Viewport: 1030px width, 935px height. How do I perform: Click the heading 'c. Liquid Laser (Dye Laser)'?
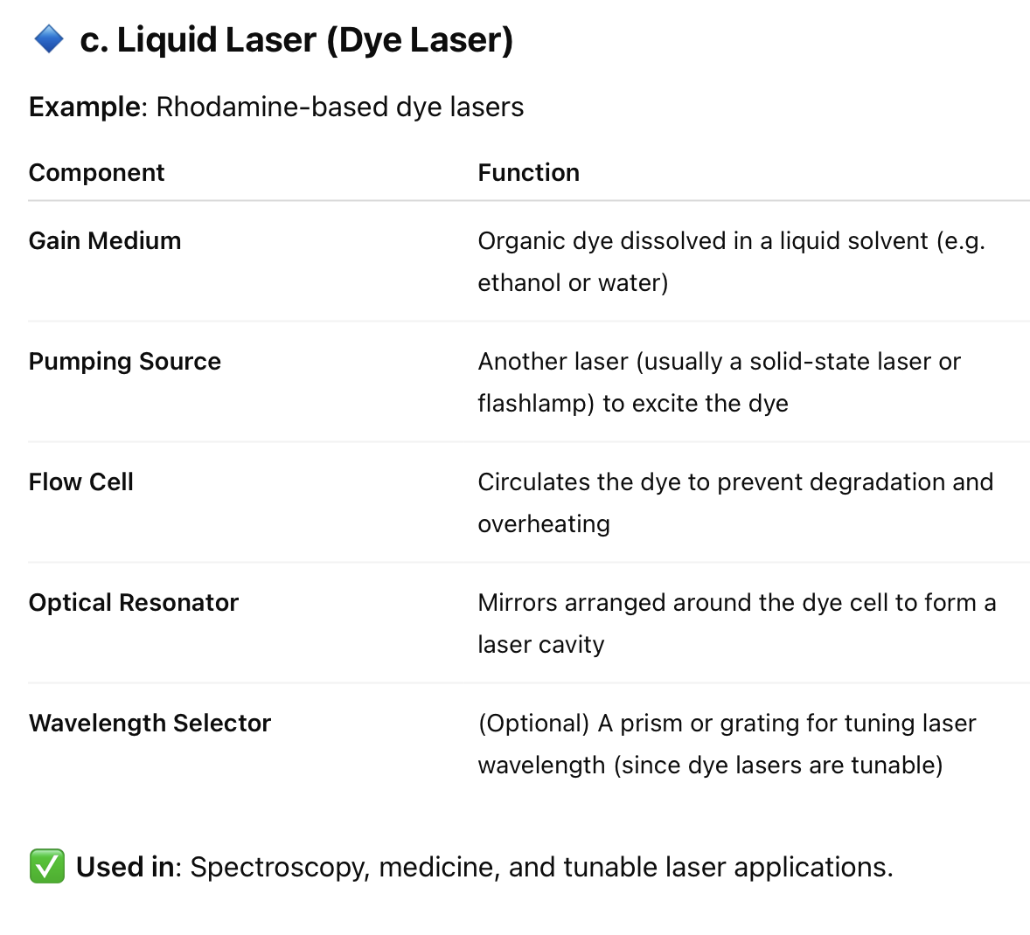(296, 40)
